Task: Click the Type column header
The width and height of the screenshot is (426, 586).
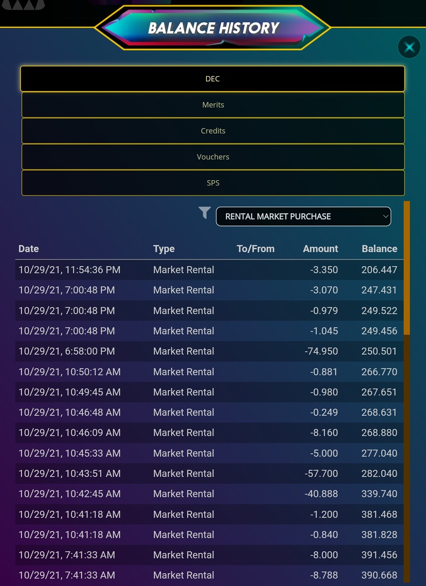Action: pyautogui.click(x=164, y=249)
